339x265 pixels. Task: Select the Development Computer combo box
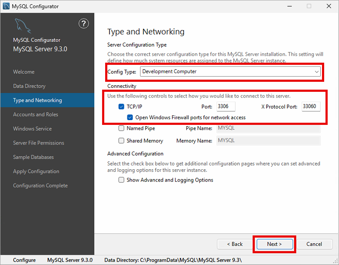(230, 72)
